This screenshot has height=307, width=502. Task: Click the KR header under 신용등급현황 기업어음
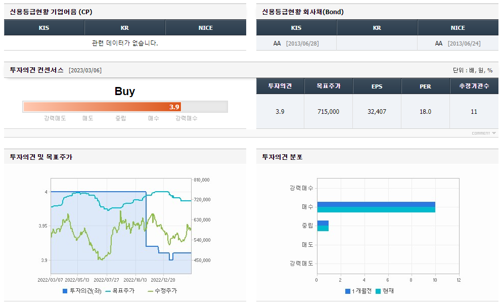click(x=125, y=27)
